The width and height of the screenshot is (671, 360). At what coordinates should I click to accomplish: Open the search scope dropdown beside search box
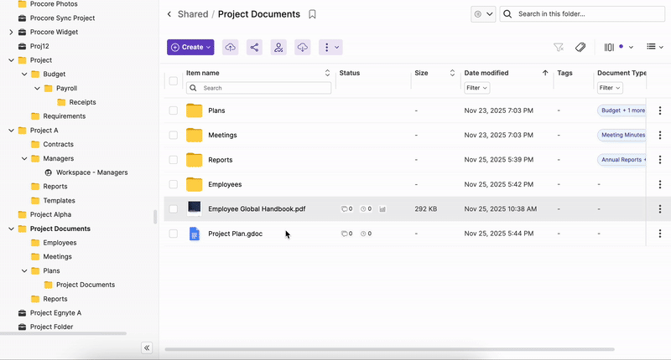483,14
